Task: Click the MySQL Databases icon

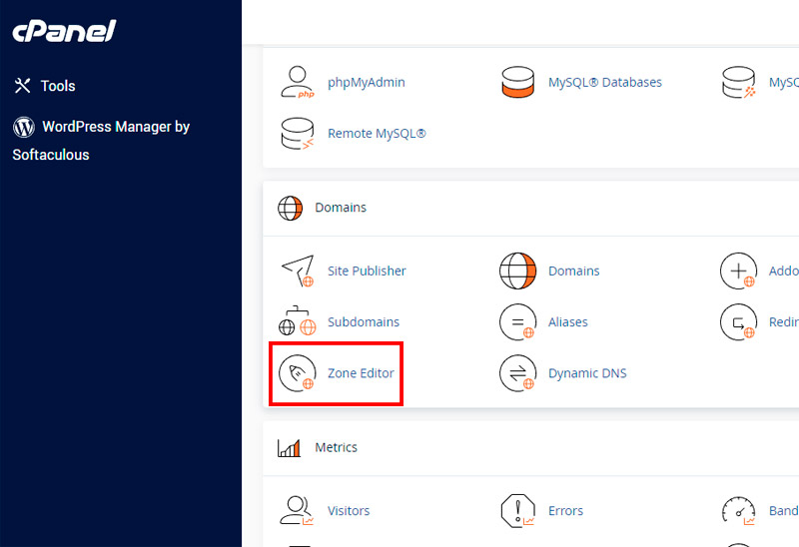Action: pyautogui.click(x=517, y=82)
